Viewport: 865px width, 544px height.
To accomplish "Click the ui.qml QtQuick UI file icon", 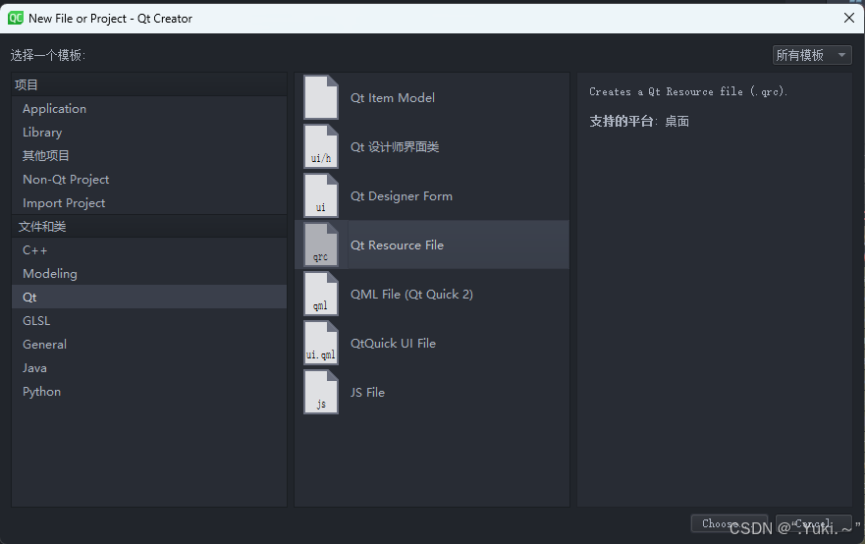I will [321, 343].
